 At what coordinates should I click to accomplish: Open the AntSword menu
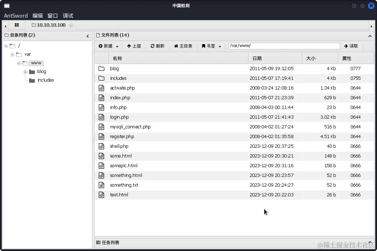[x=16, y=16]
